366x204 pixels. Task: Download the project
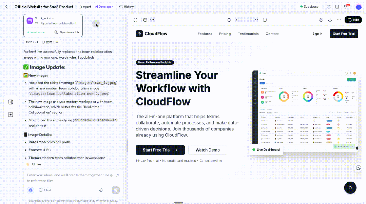click(330, 20)
